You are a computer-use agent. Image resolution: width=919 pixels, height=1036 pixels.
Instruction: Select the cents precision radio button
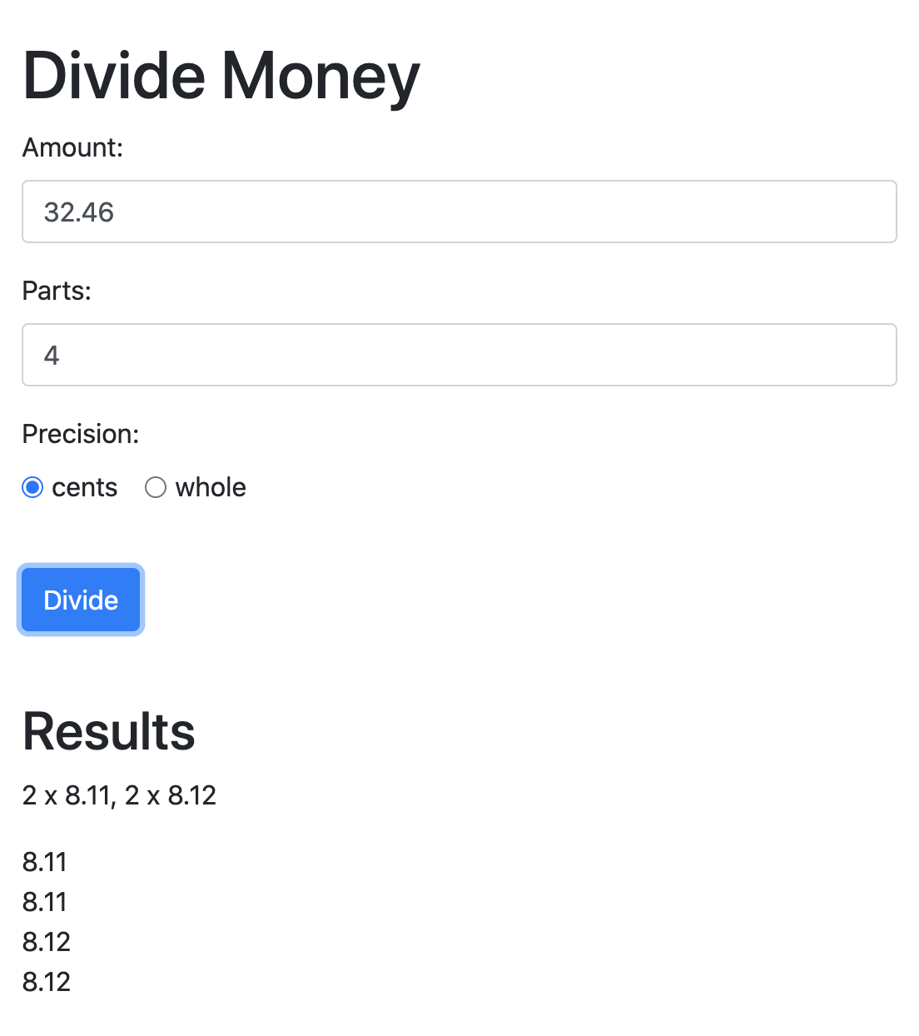click(32, 487)
